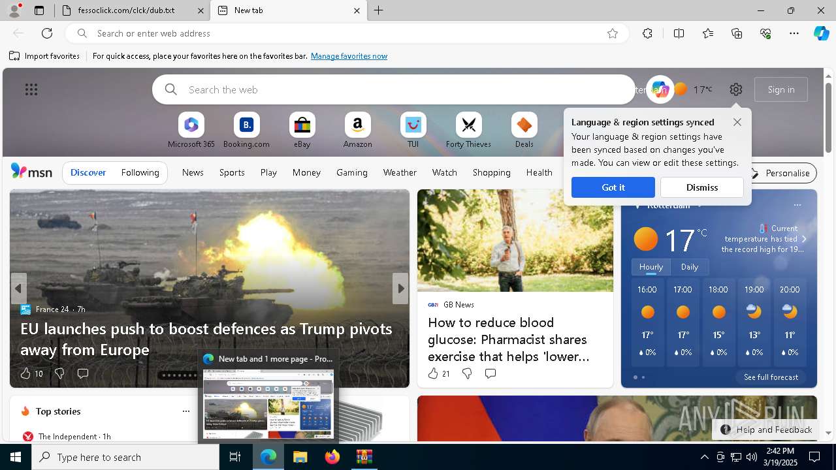
Task: Open a new browser tab
Action: 379,10
